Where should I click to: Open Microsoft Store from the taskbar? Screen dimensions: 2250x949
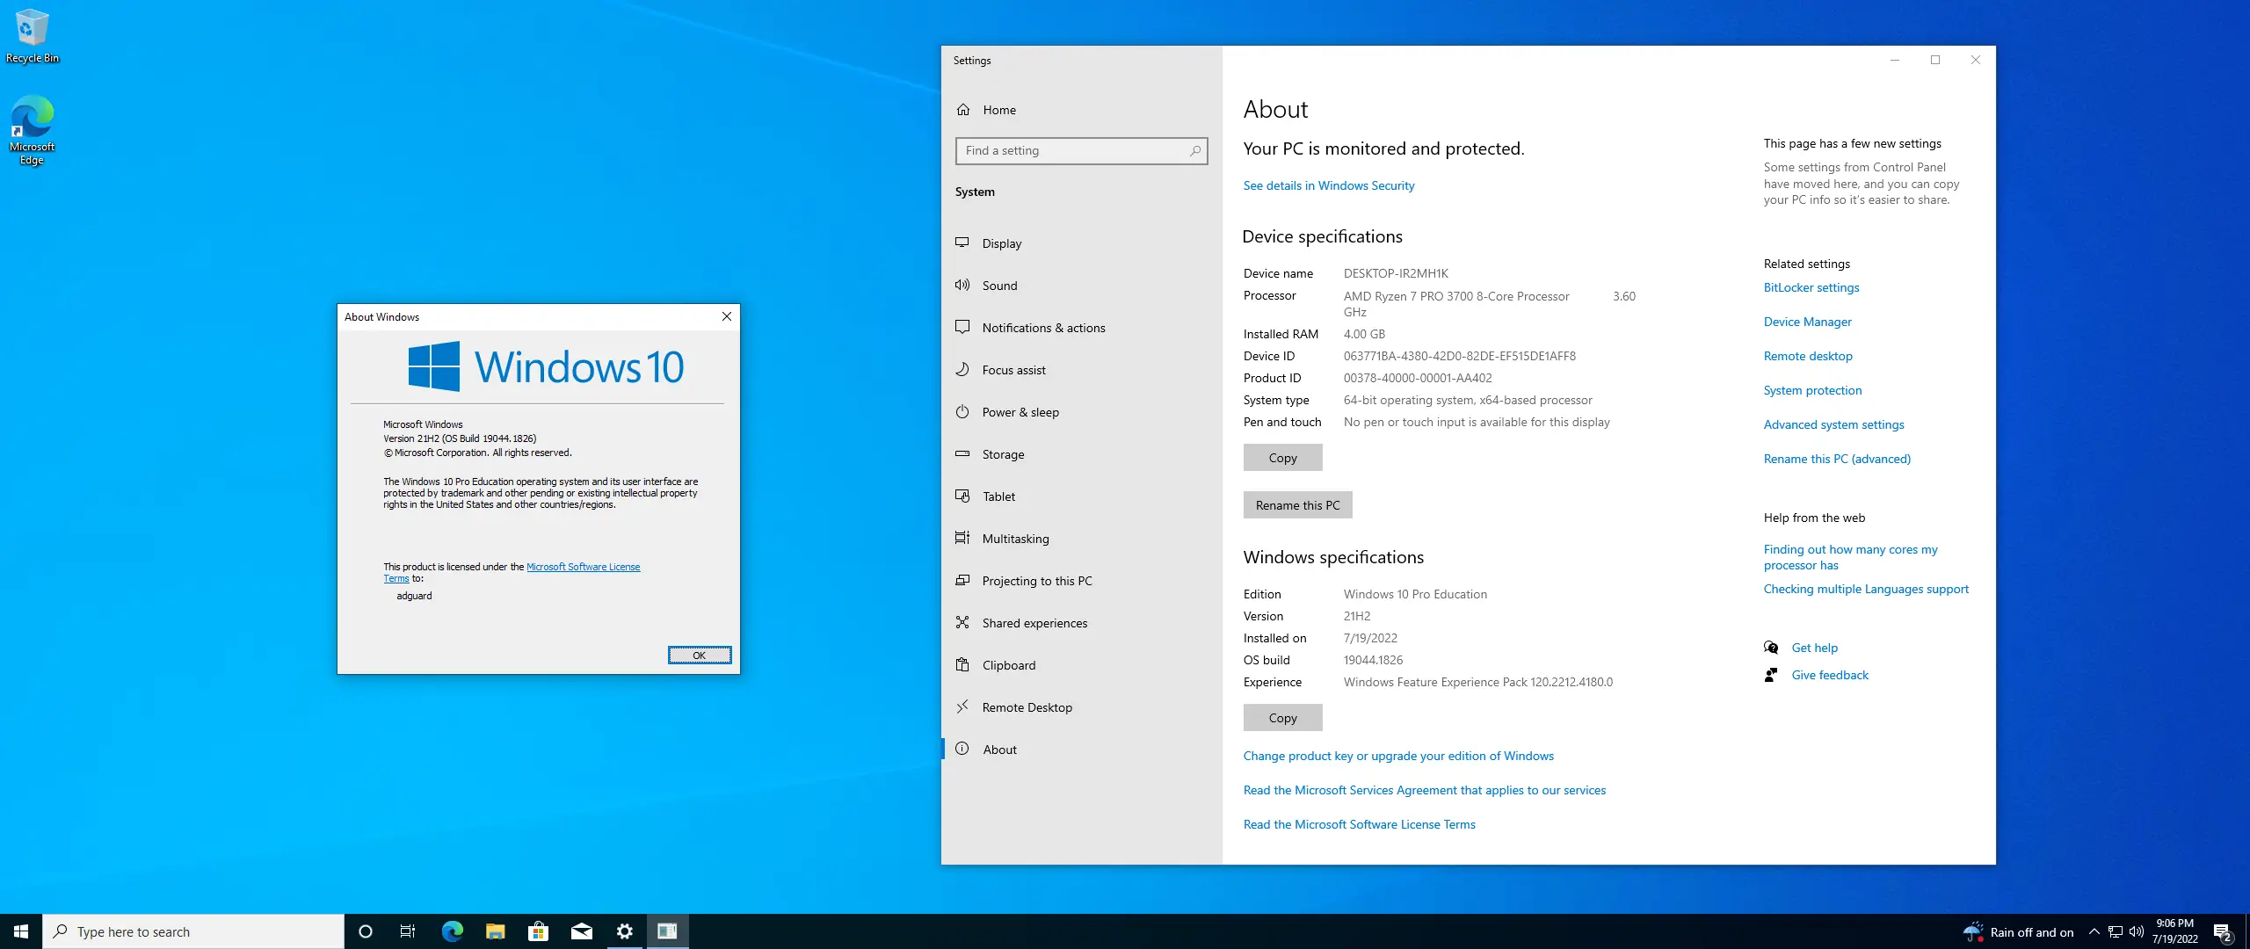tap(538, 931)
